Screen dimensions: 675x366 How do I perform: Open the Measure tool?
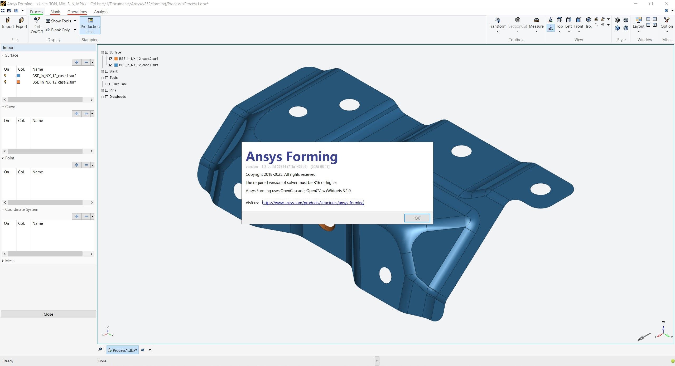tap(536, 24)
